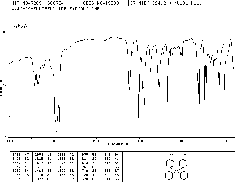This screenshot has width=235, height=182.
Task: Select peak table entry 3217
Action: pyautogui.click(x=21, y=171)
